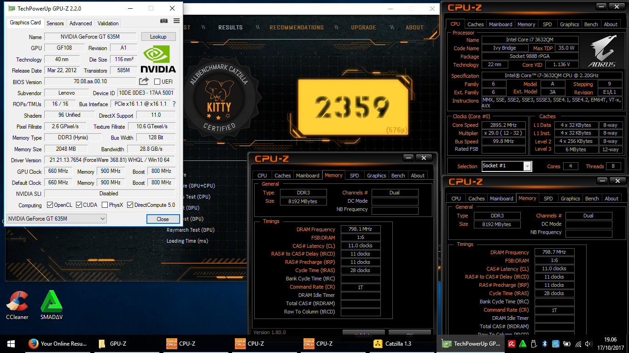
Task: Open CPU tab in middle CPU-Z window
Action: click(x=262, y=176)
